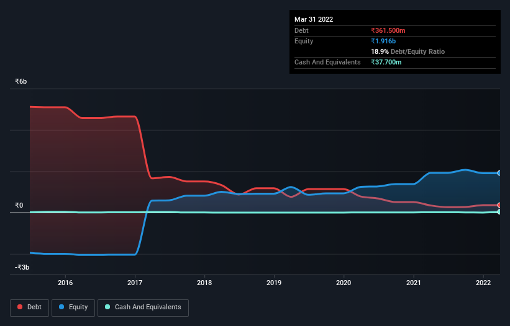The image size is (510, 326).
Task: Click the 2020 x-axis label
Action: [x=344, y=283]
